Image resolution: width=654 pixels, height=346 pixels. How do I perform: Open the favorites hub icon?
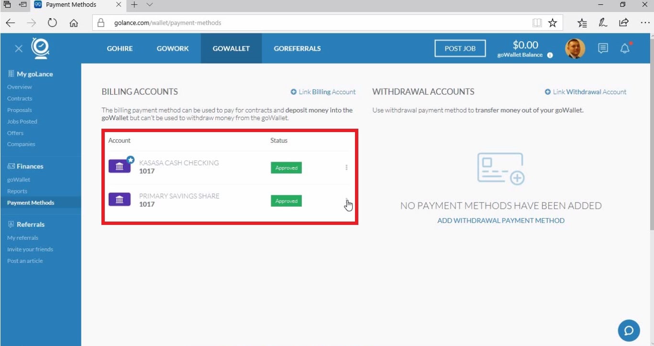pos(582,22)
